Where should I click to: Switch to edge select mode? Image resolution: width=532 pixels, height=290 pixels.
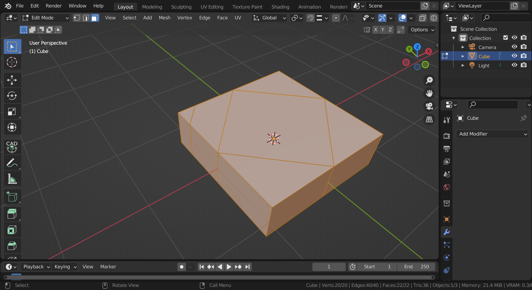click(x=86, y=18)
